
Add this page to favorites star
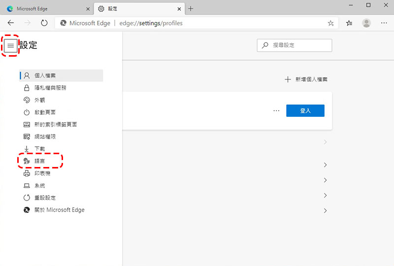330,23
